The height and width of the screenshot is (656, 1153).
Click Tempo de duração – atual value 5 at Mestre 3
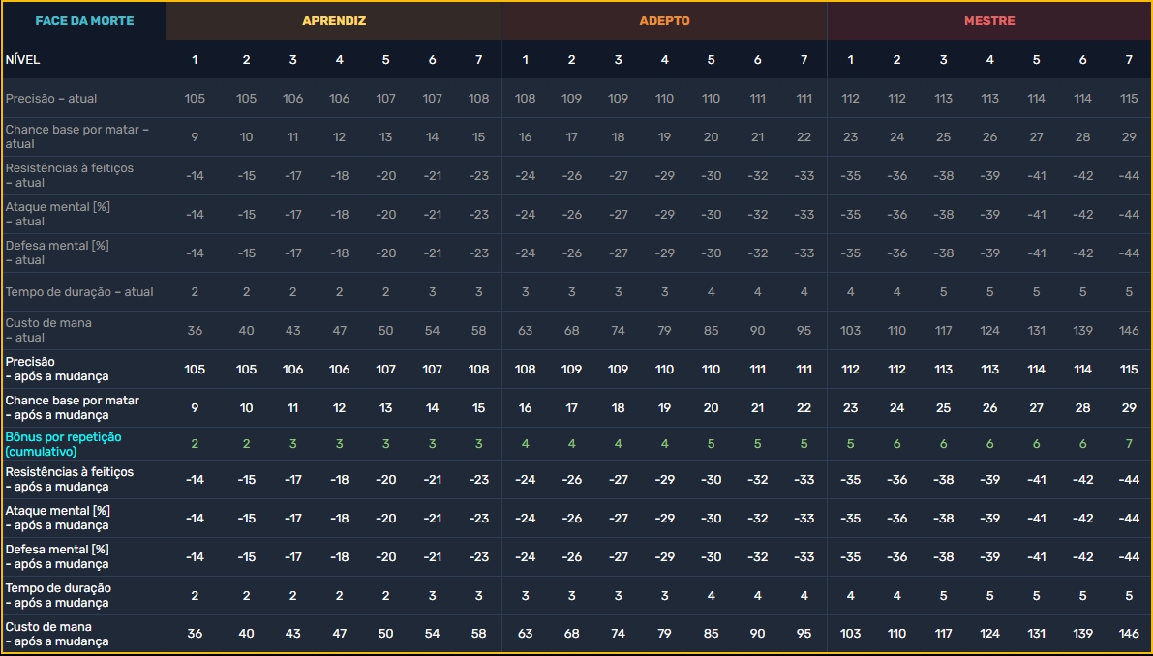pos(944,291)
